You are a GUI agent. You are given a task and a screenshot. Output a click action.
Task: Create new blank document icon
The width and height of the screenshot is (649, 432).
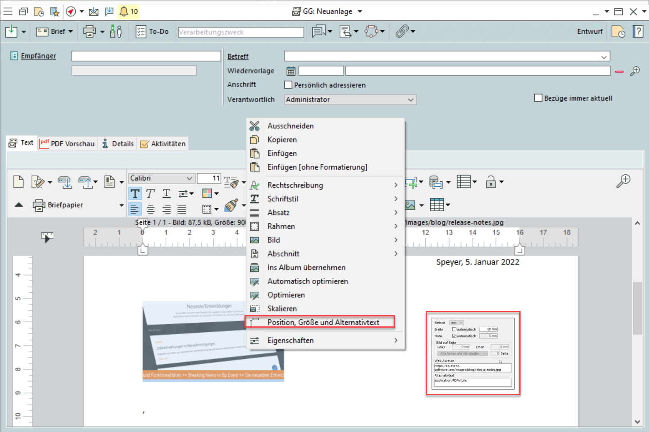(x=19, y=182)
